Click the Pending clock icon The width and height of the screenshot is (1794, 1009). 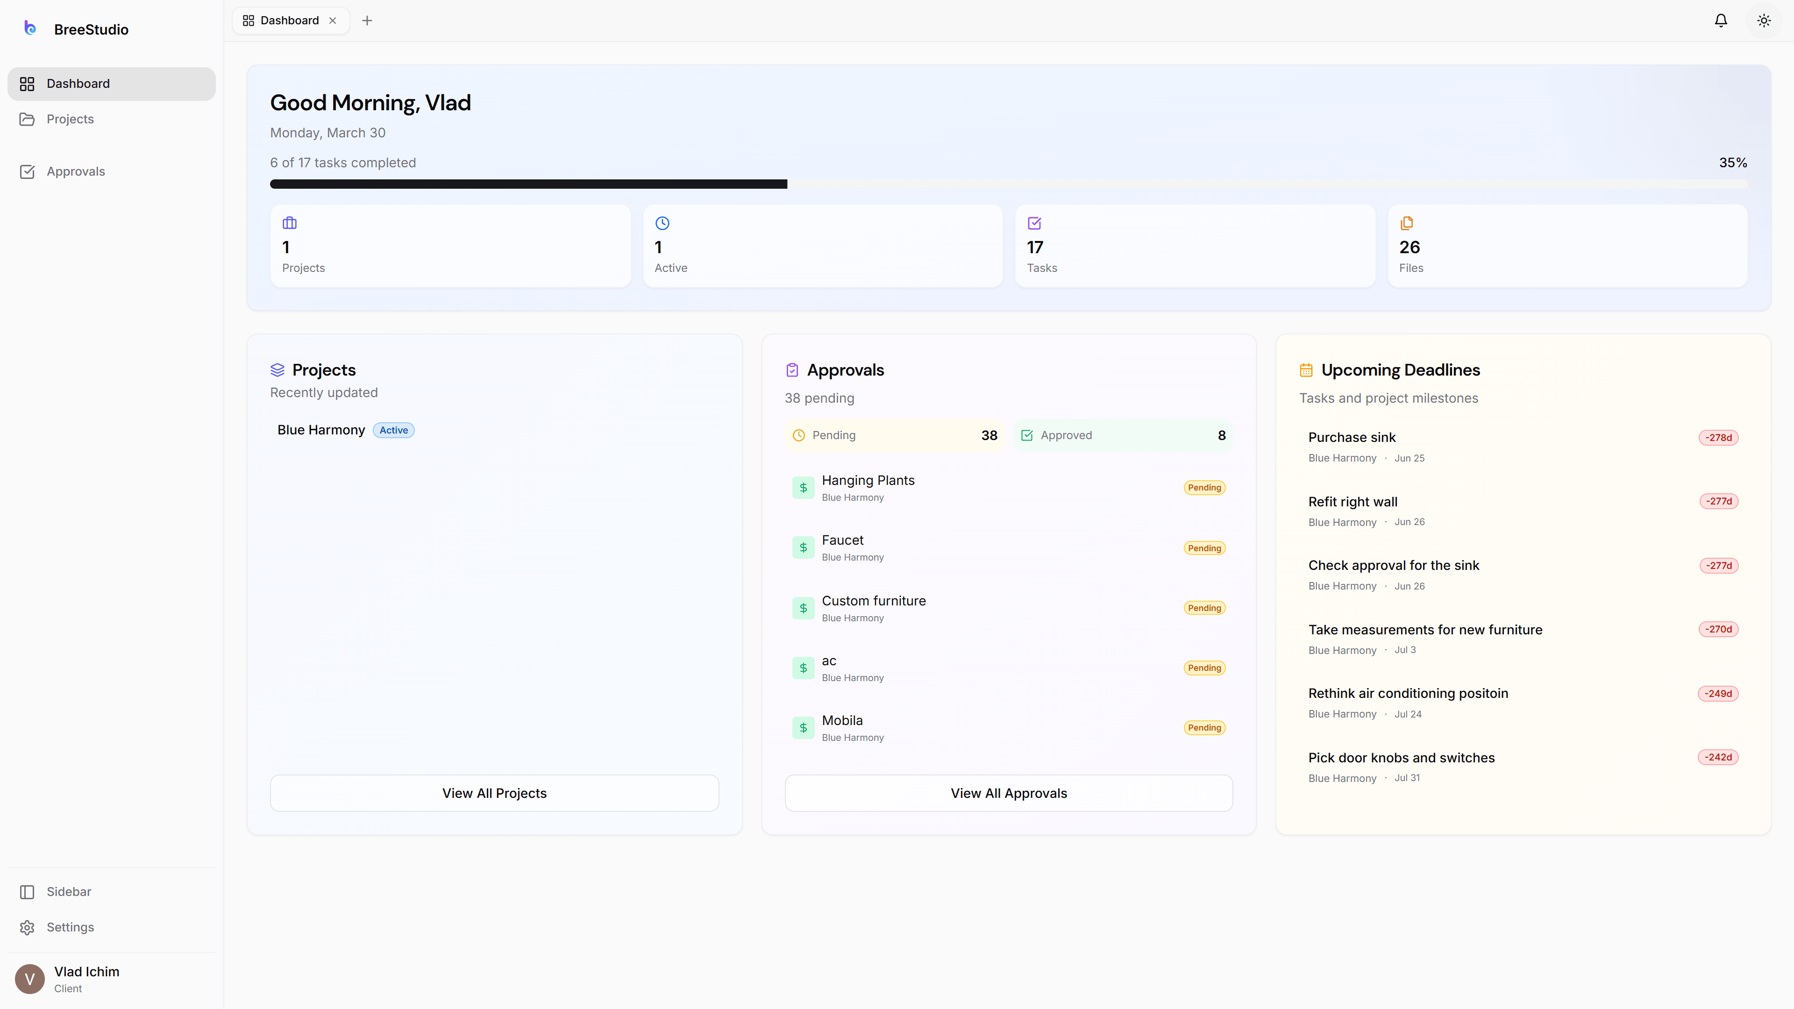[799, 435]
